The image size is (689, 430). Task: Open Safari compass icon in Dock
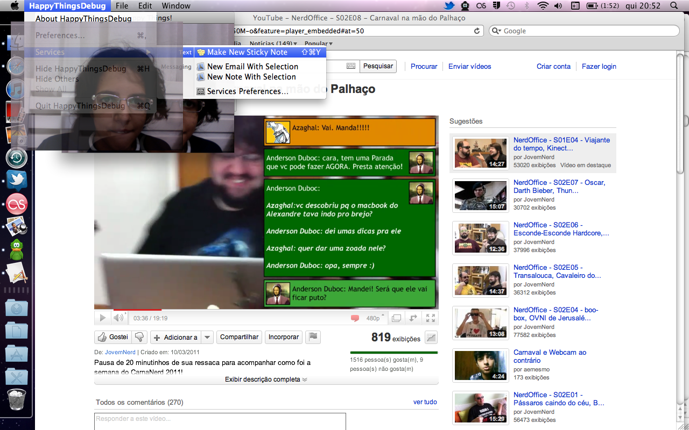17,66
